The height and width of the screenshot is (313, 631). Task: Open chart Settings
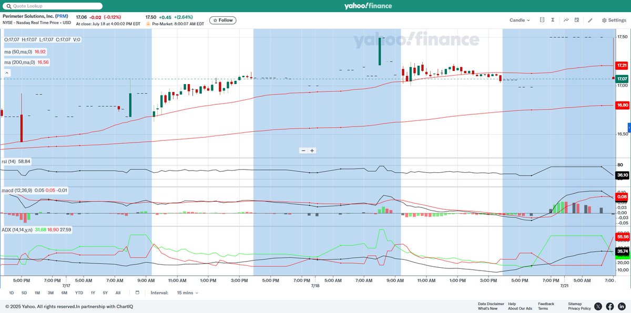[x=614, y=20]
